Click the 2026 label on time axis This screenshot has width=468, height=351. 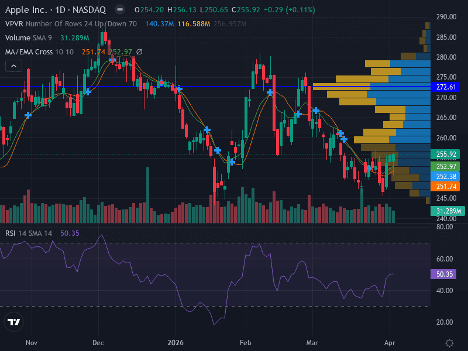[175, 343]
